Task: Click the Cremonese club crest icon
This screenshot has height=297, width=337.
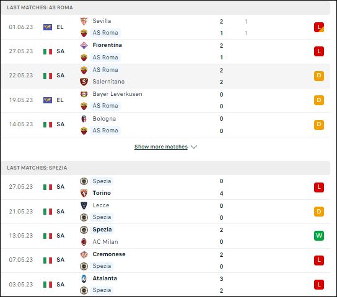Action: [84, 254]
